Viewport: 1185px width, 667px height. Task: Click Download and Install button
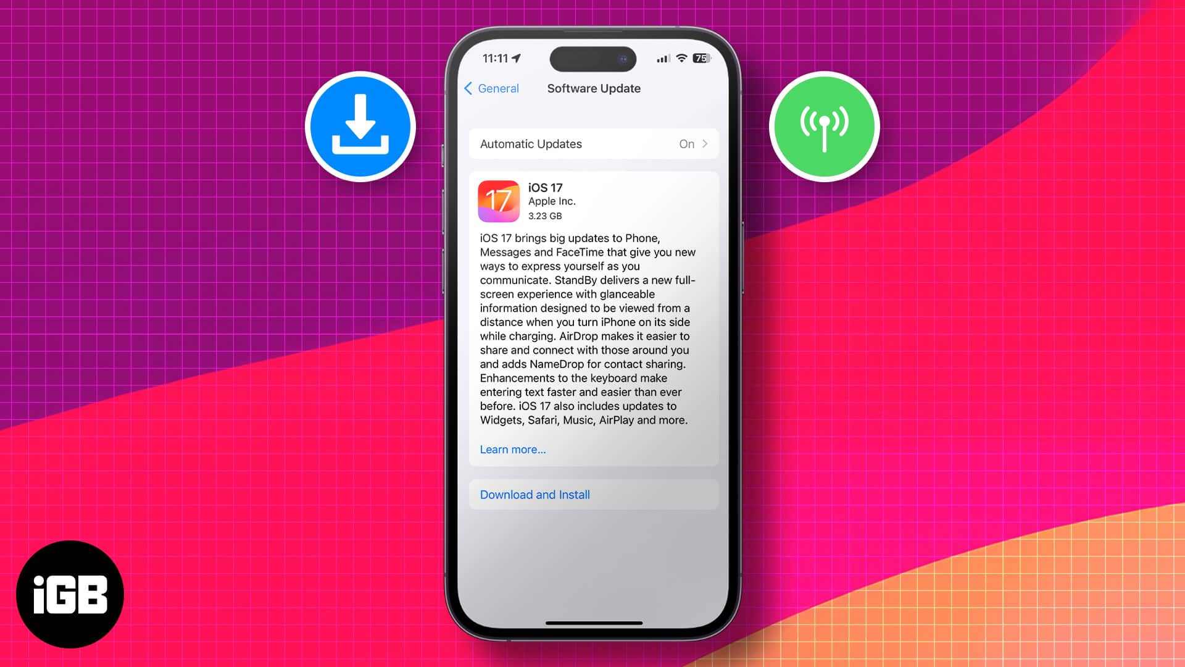tap(534, 494)
